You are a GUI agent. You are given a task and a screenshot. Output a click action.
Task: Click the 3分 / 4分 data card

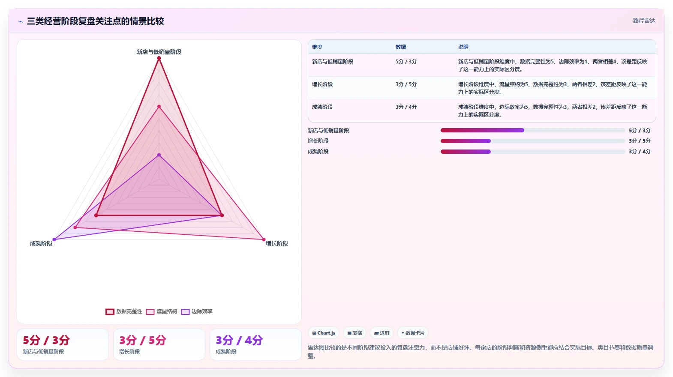(255, 344)
